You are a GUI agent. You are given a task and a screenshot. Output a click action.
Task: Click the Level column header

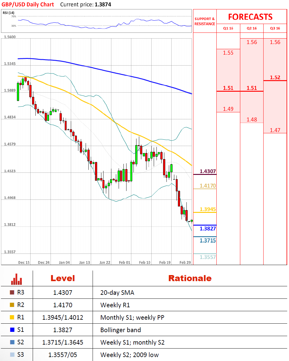[63, 278]
